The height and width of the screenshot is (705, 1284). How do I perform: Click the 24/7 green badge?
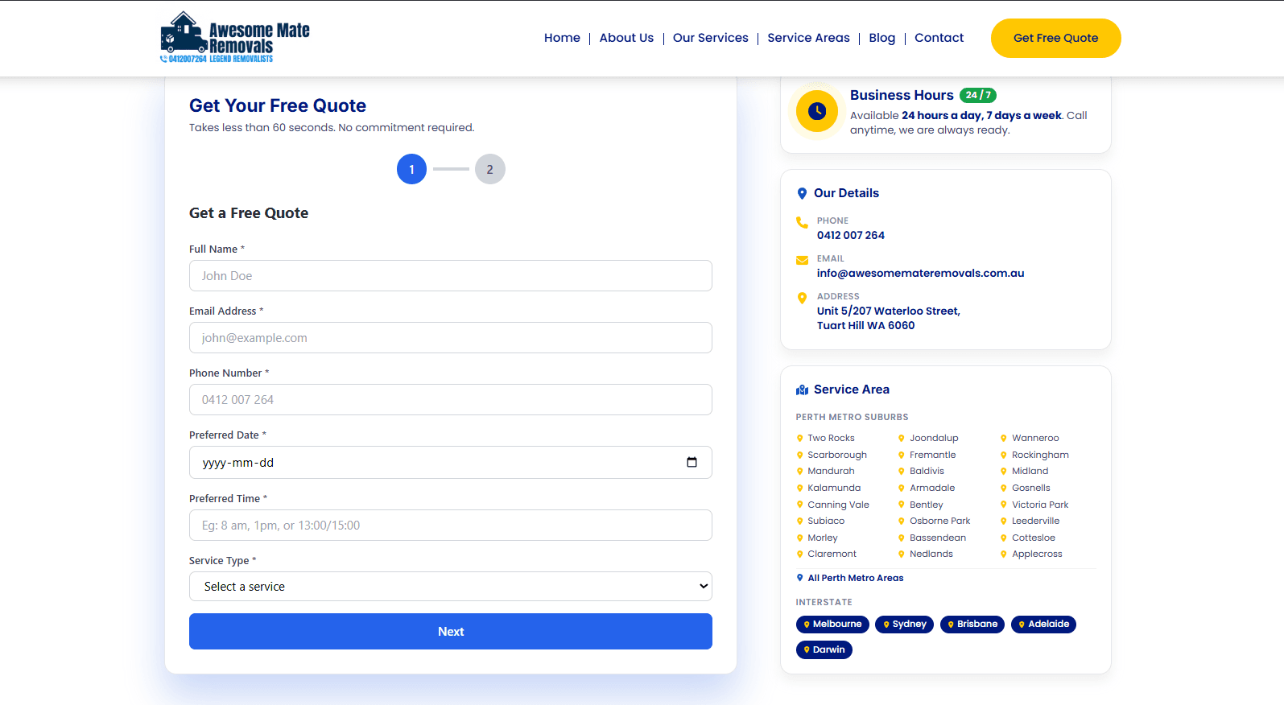pyautogui.click(x=978, y=95)
